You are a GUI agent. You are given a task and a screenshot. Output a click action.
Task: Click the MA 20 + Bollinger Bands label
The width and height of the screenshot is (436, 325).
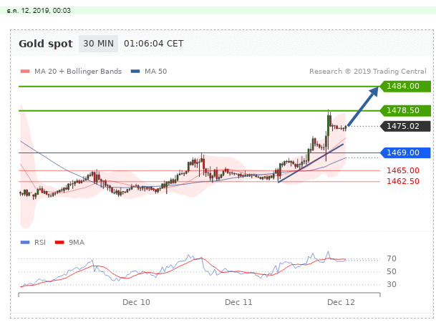pos(78,72)
